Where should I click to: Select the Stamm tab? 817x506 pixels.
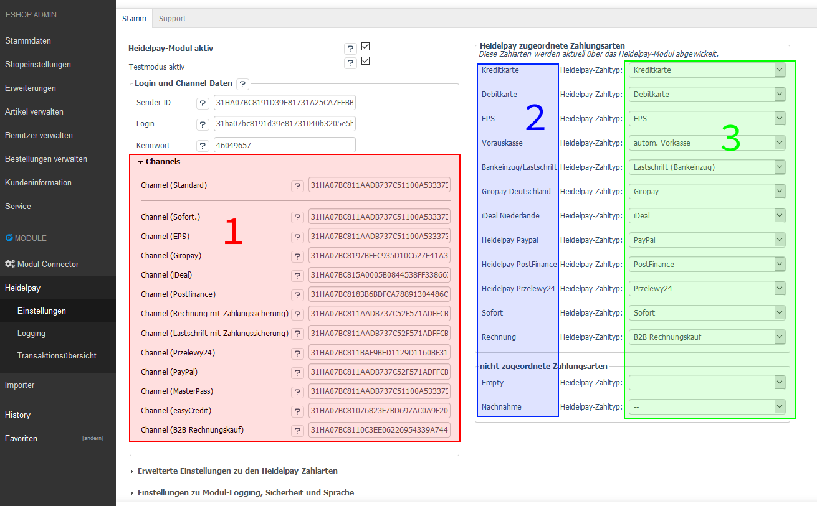pos(134,18)
